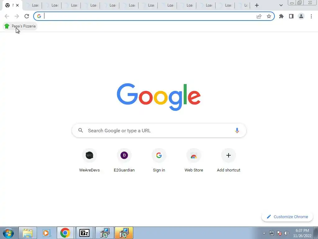Reload the current page
The height and width of the screenshot is (239, 318).
[27, 16]
